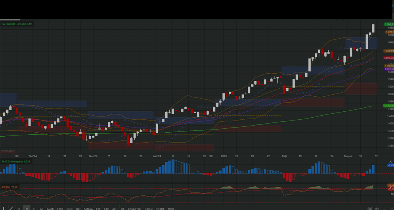This screenshot has width=394, height=210.
Task: Load the ΕΛΠΕ stock chart
Action: [x=70, y=209]
